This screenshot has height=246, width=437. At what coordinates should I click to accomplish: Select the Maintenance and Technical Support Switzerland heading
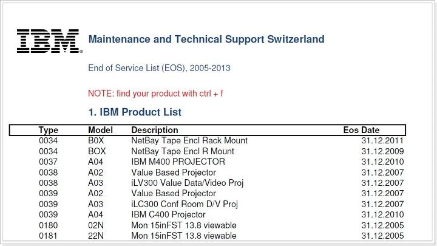pos(206,39)
